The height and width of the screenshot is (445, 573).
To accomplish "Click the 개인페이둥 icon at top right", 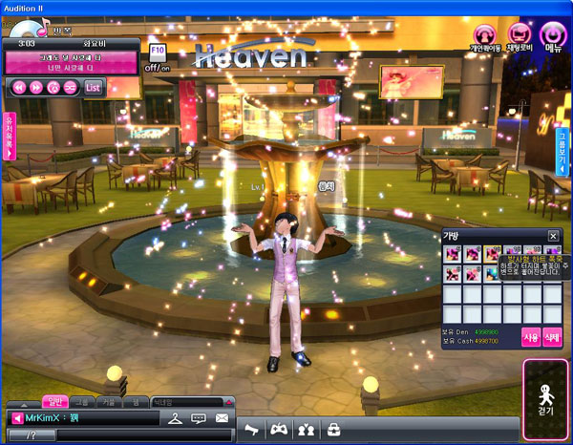I will pos(484,36).
